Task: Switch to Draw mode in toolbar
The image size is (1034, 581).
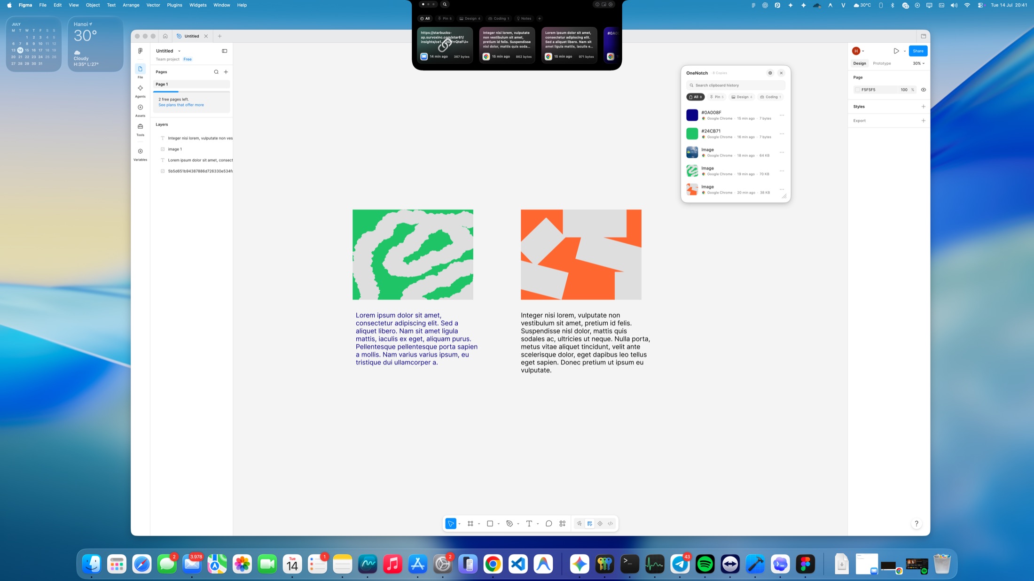Action: coord(579,523)
